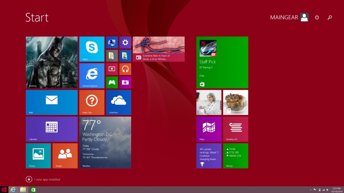Open the Money stocks tile
Screen dimensions: 344x193
click(236, 156)
